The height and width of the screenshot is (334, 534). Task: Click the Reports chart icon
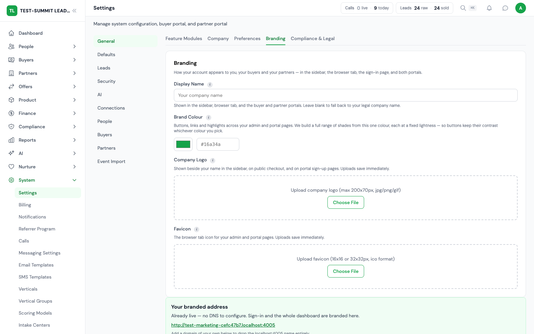(x=11, y=140)
